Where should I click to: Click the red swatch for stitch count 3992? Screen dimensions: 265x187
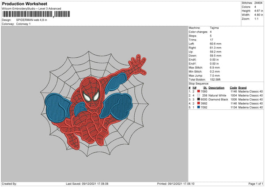coord(199,103)
